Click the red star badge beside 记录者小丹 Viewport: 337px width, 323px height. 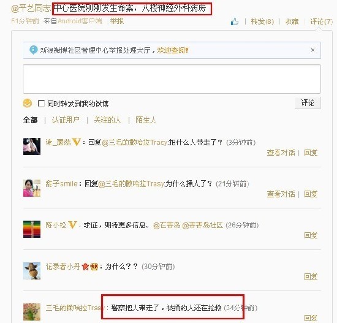coord(85,267)
